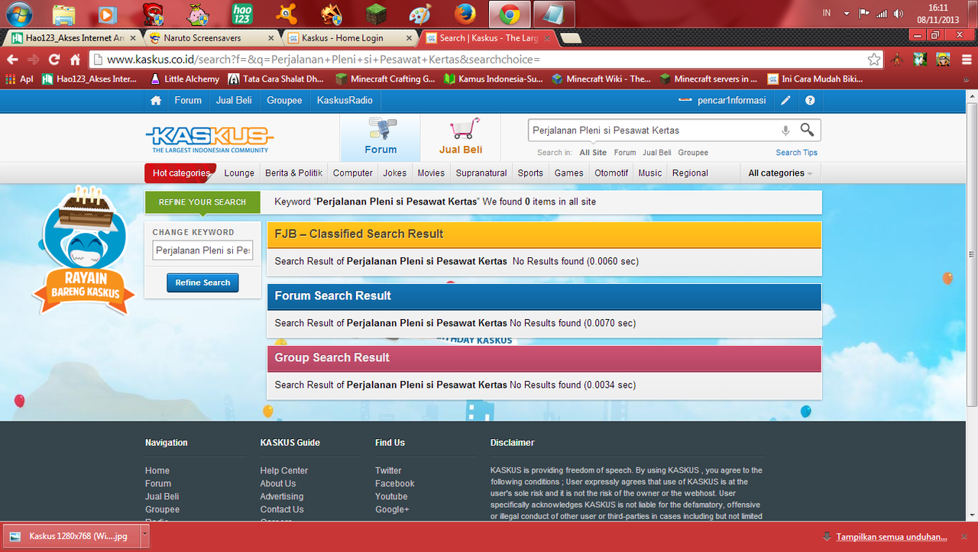The height and width of the screenshot is (552, 978).
Task: Open Little Alchemy bookmark
Action: pyautogui.click(x=185, y=79)
